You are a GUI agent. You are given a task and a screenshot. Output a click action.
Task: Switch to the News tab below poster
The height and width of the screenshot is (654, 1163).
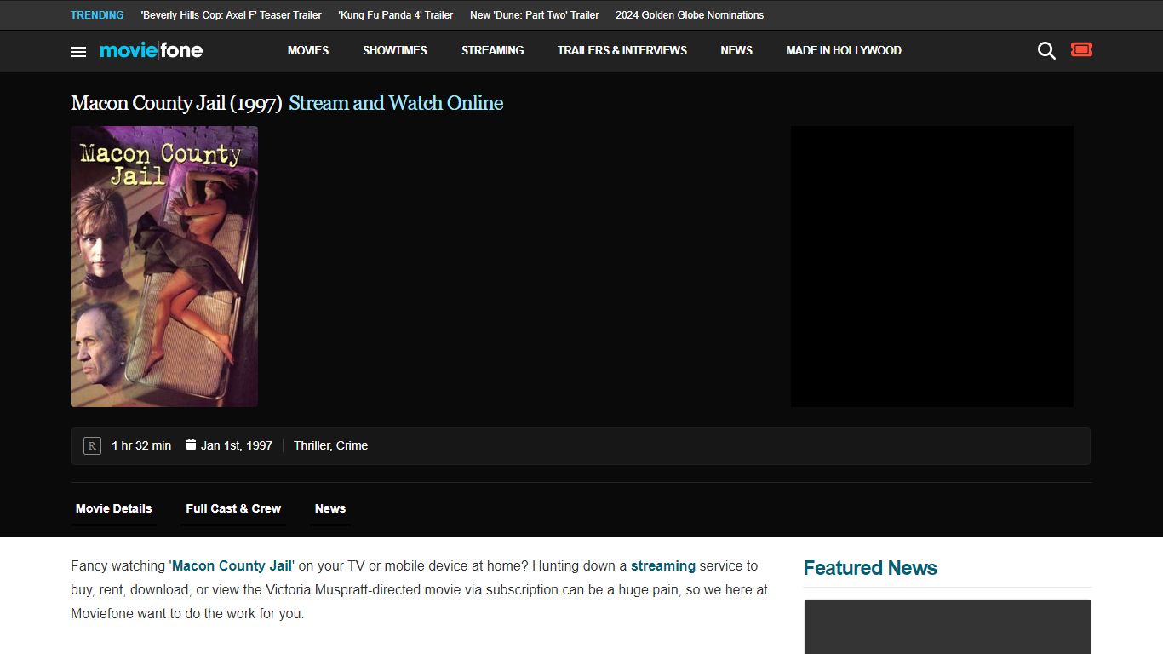pos(330,508)
